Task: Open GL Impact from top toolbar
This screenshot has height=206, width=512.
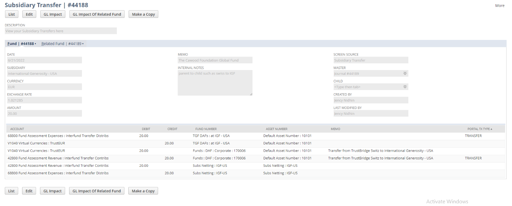Action: click(x=53, y=14)
